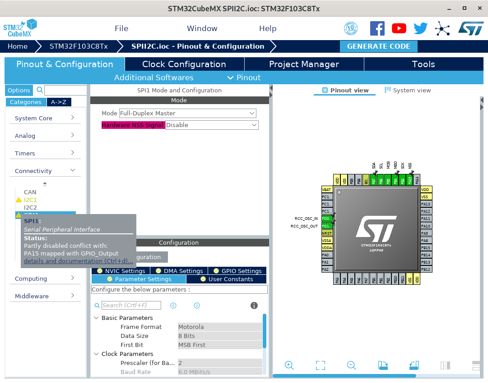Select I2C2 in Connectivity list
Screen dimensions: 488x383
pos(30,208)
